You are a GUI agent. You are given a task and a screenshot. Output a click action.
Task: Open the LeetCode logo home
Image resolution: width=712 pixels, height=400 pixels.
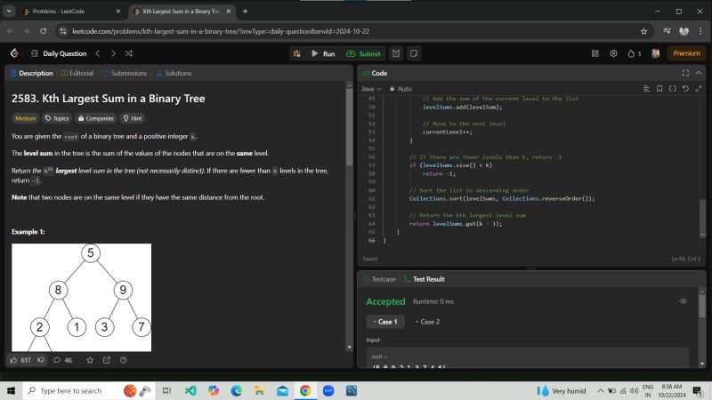click(x=14, y=53)
